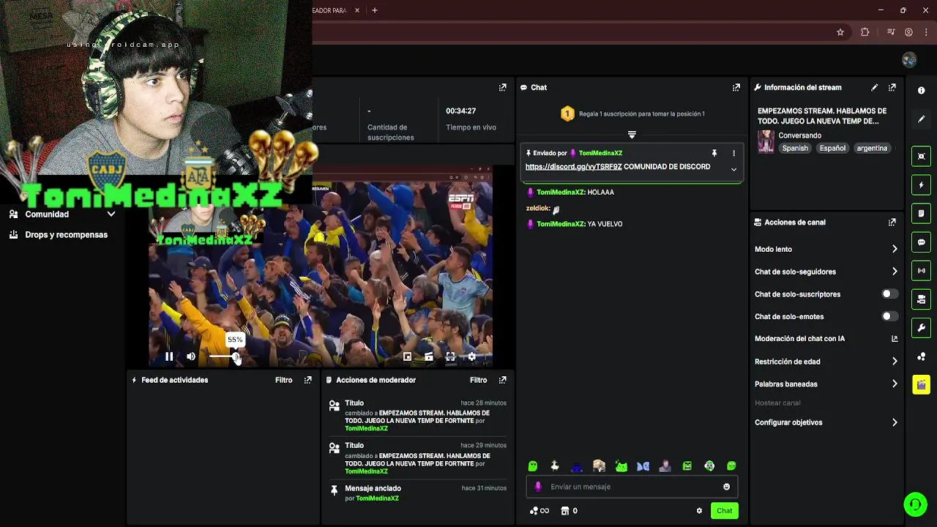Insert the first green ghost emote

click(x=533, y=466)
